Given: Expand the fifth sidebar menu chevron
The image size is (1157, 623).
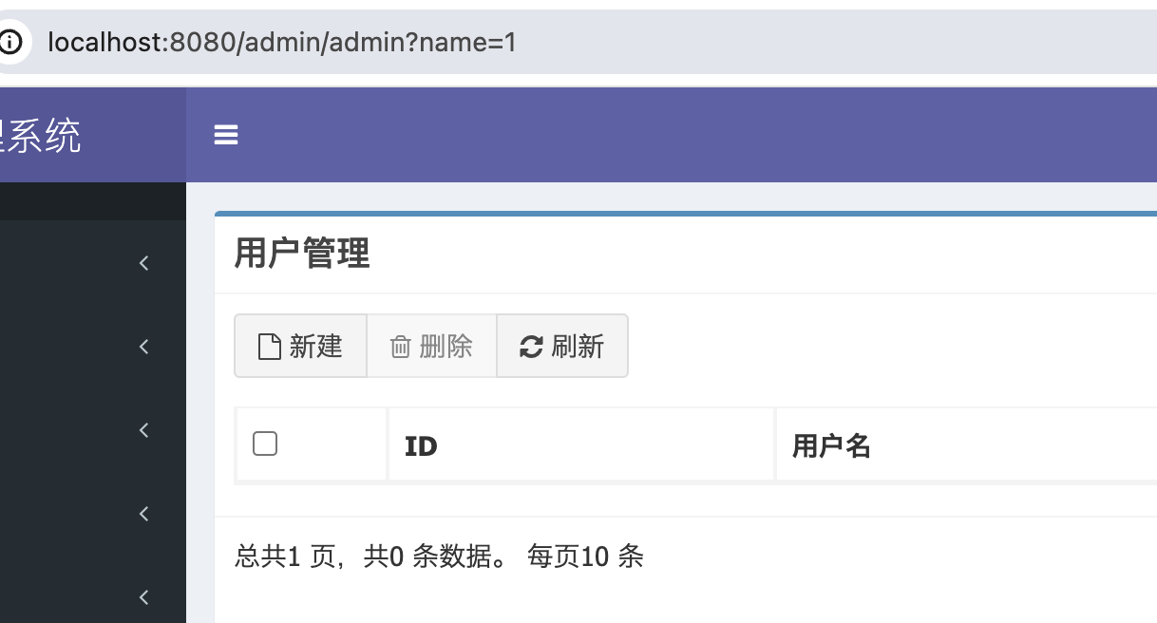Looking at the screenshot, I should tap(144, 597).
